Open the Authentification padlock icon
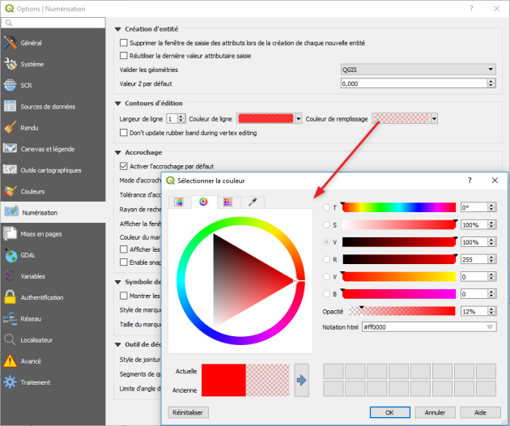The image size is (510, 426). (10, 297)
